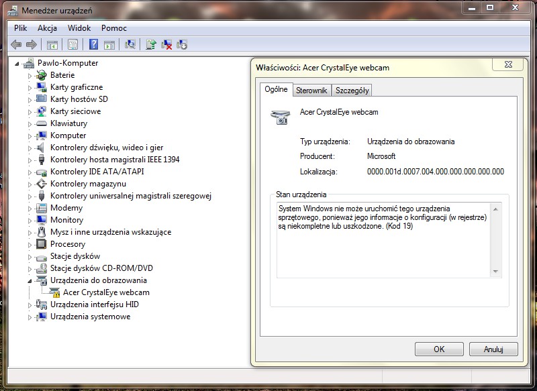
Task: Select the USB controllers icon
Action: coord(42,196)
